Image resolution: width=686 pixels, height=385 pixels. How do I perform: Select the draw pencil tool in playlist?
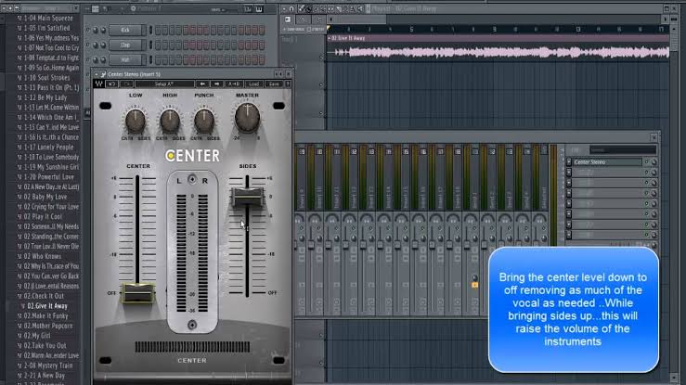(x=302, y=8)
